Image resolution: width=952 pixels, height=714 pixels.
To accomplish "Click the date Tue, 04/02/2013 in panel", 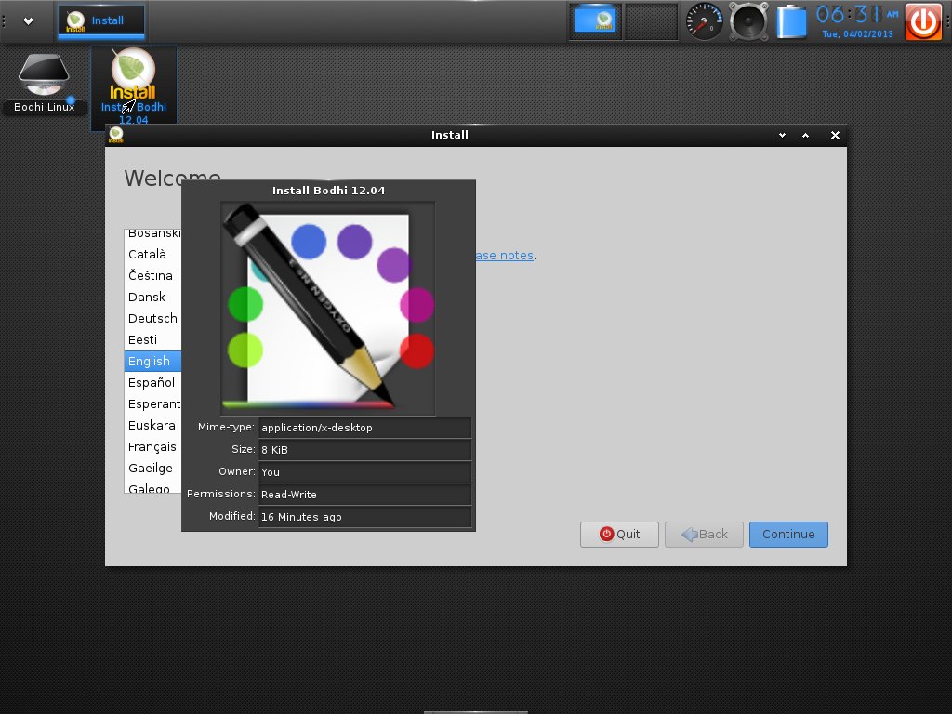I will point(858,34).
